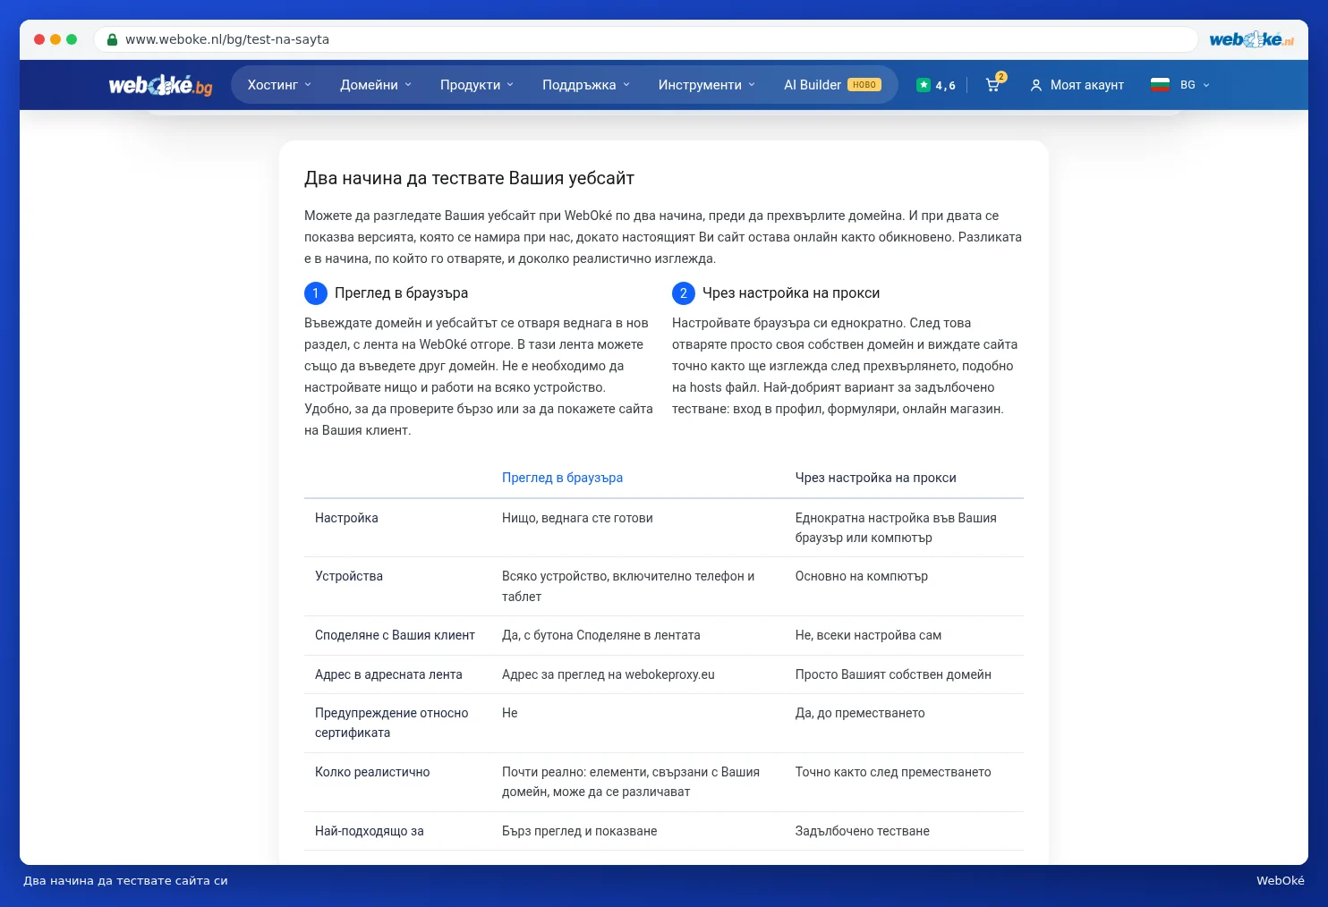Click the cell Основно на компютър
The width and height of the screenshot is (1328, 907).
coord(862,576)
